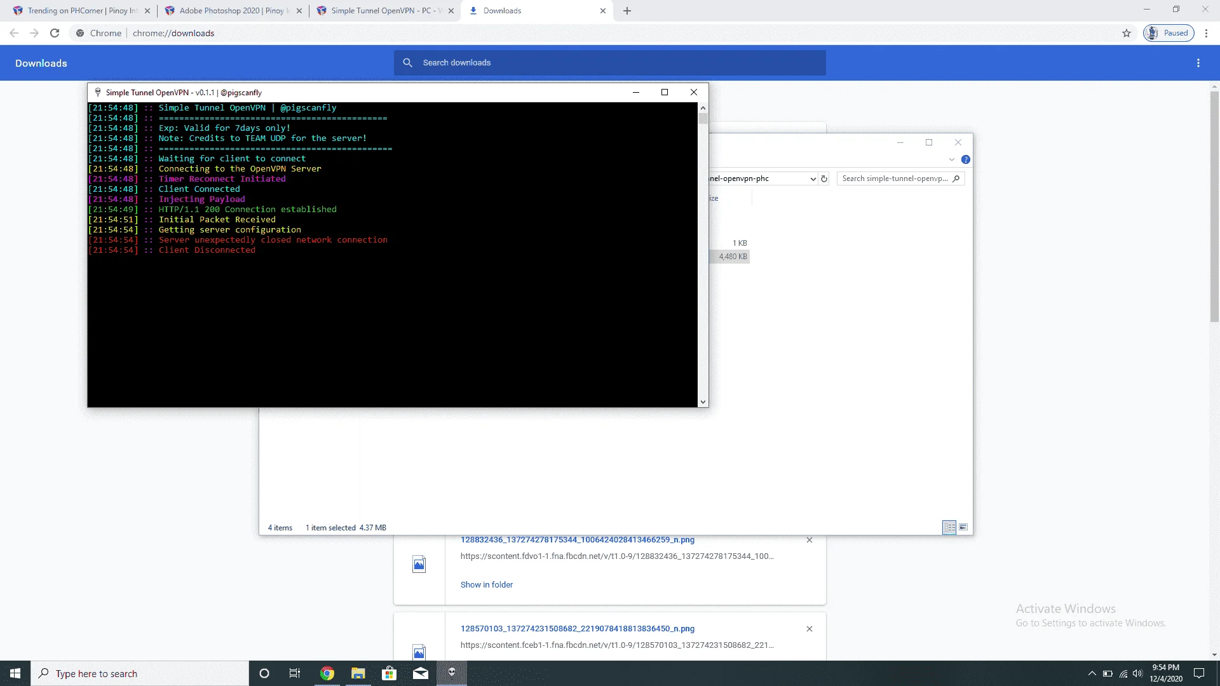1220x686 pixels.
Task: Remove the 128570103 png from downloads list
Action: (810, 629)
